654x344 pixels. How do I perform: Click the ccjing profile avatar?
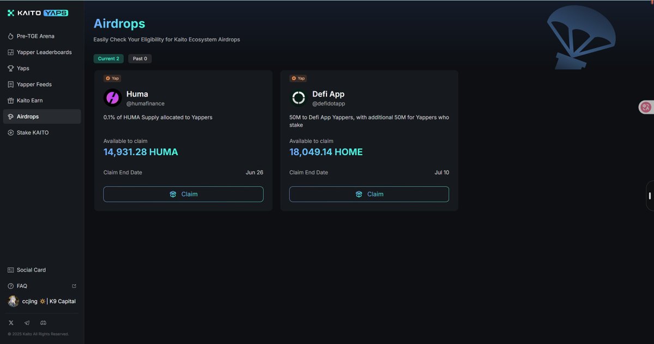tap(13, 302)
